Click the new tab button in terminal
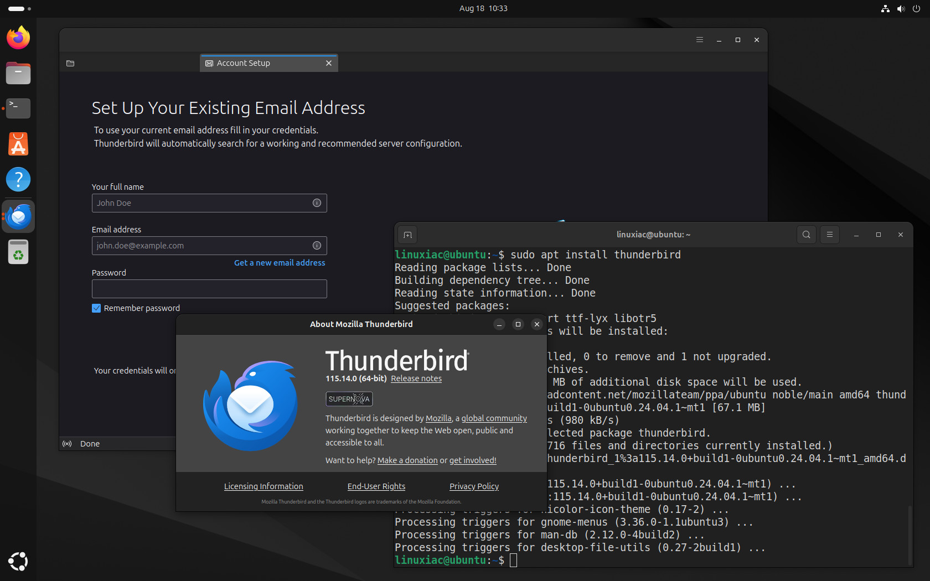The height and width of the screenshot is (581, 930). coord(408,235)
